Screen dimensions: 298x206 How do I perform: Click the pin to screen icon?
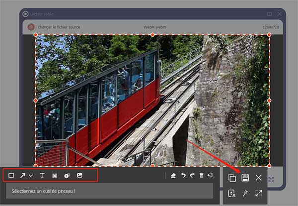point(245,193)
